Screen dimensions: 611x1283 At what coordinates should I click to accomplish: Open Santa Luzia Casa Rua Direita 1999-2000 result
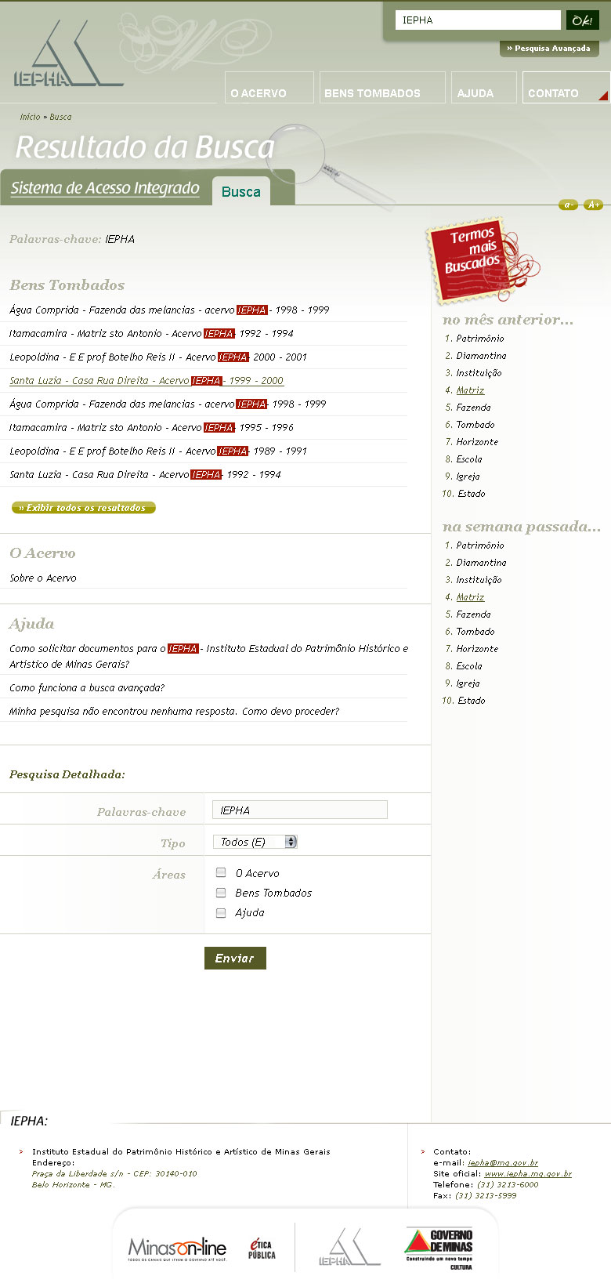click(x=146, y=380)
